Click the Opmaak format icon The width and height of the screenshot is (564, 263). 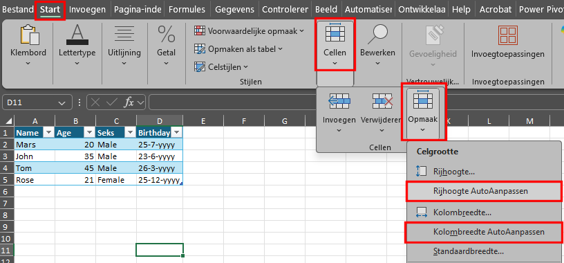(423, 100)
